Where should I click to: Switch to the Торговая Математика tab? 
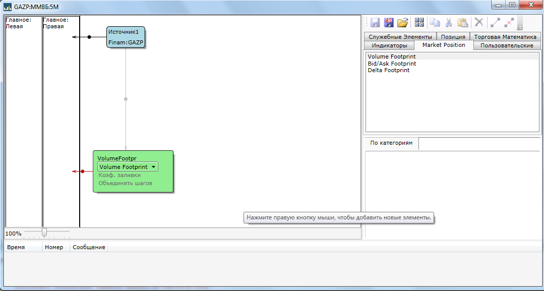pos(505,36)
